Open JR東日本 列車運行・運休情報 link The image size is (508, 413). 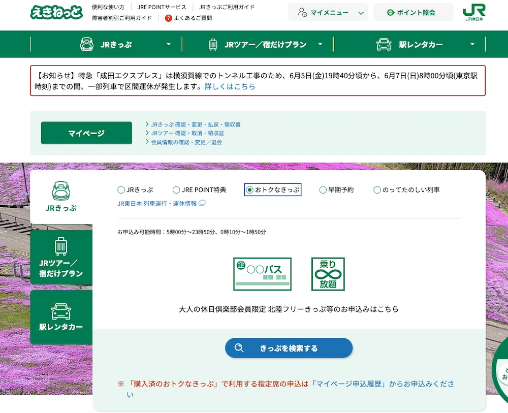click(157, 203)
